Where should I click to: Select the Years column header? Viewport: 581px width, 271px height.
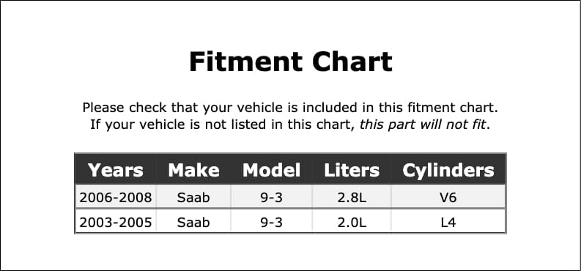(116, 171)
